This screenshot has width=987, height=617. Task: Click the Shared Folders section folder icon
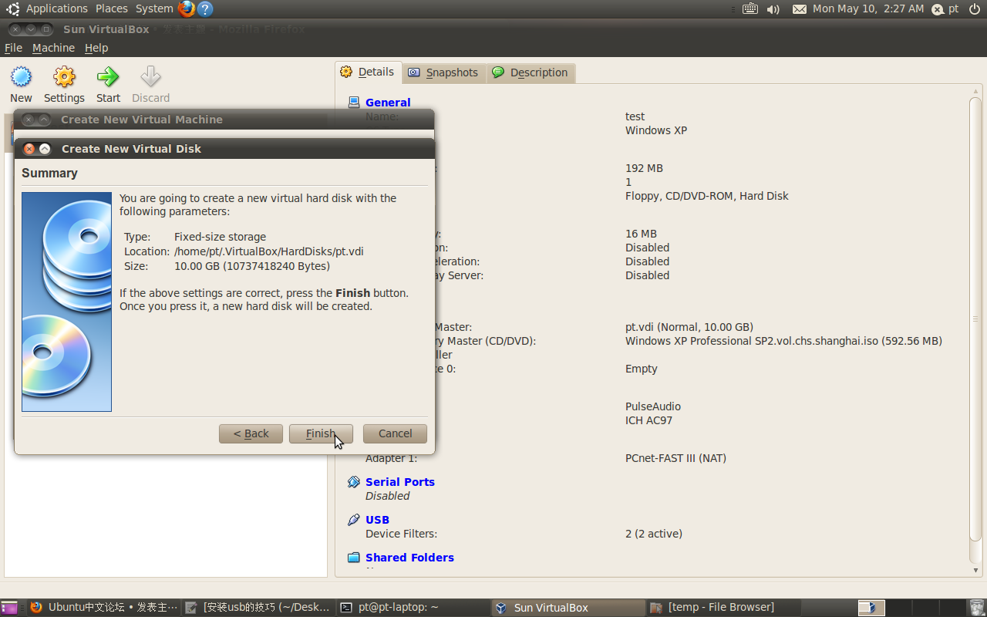[354, 557]
